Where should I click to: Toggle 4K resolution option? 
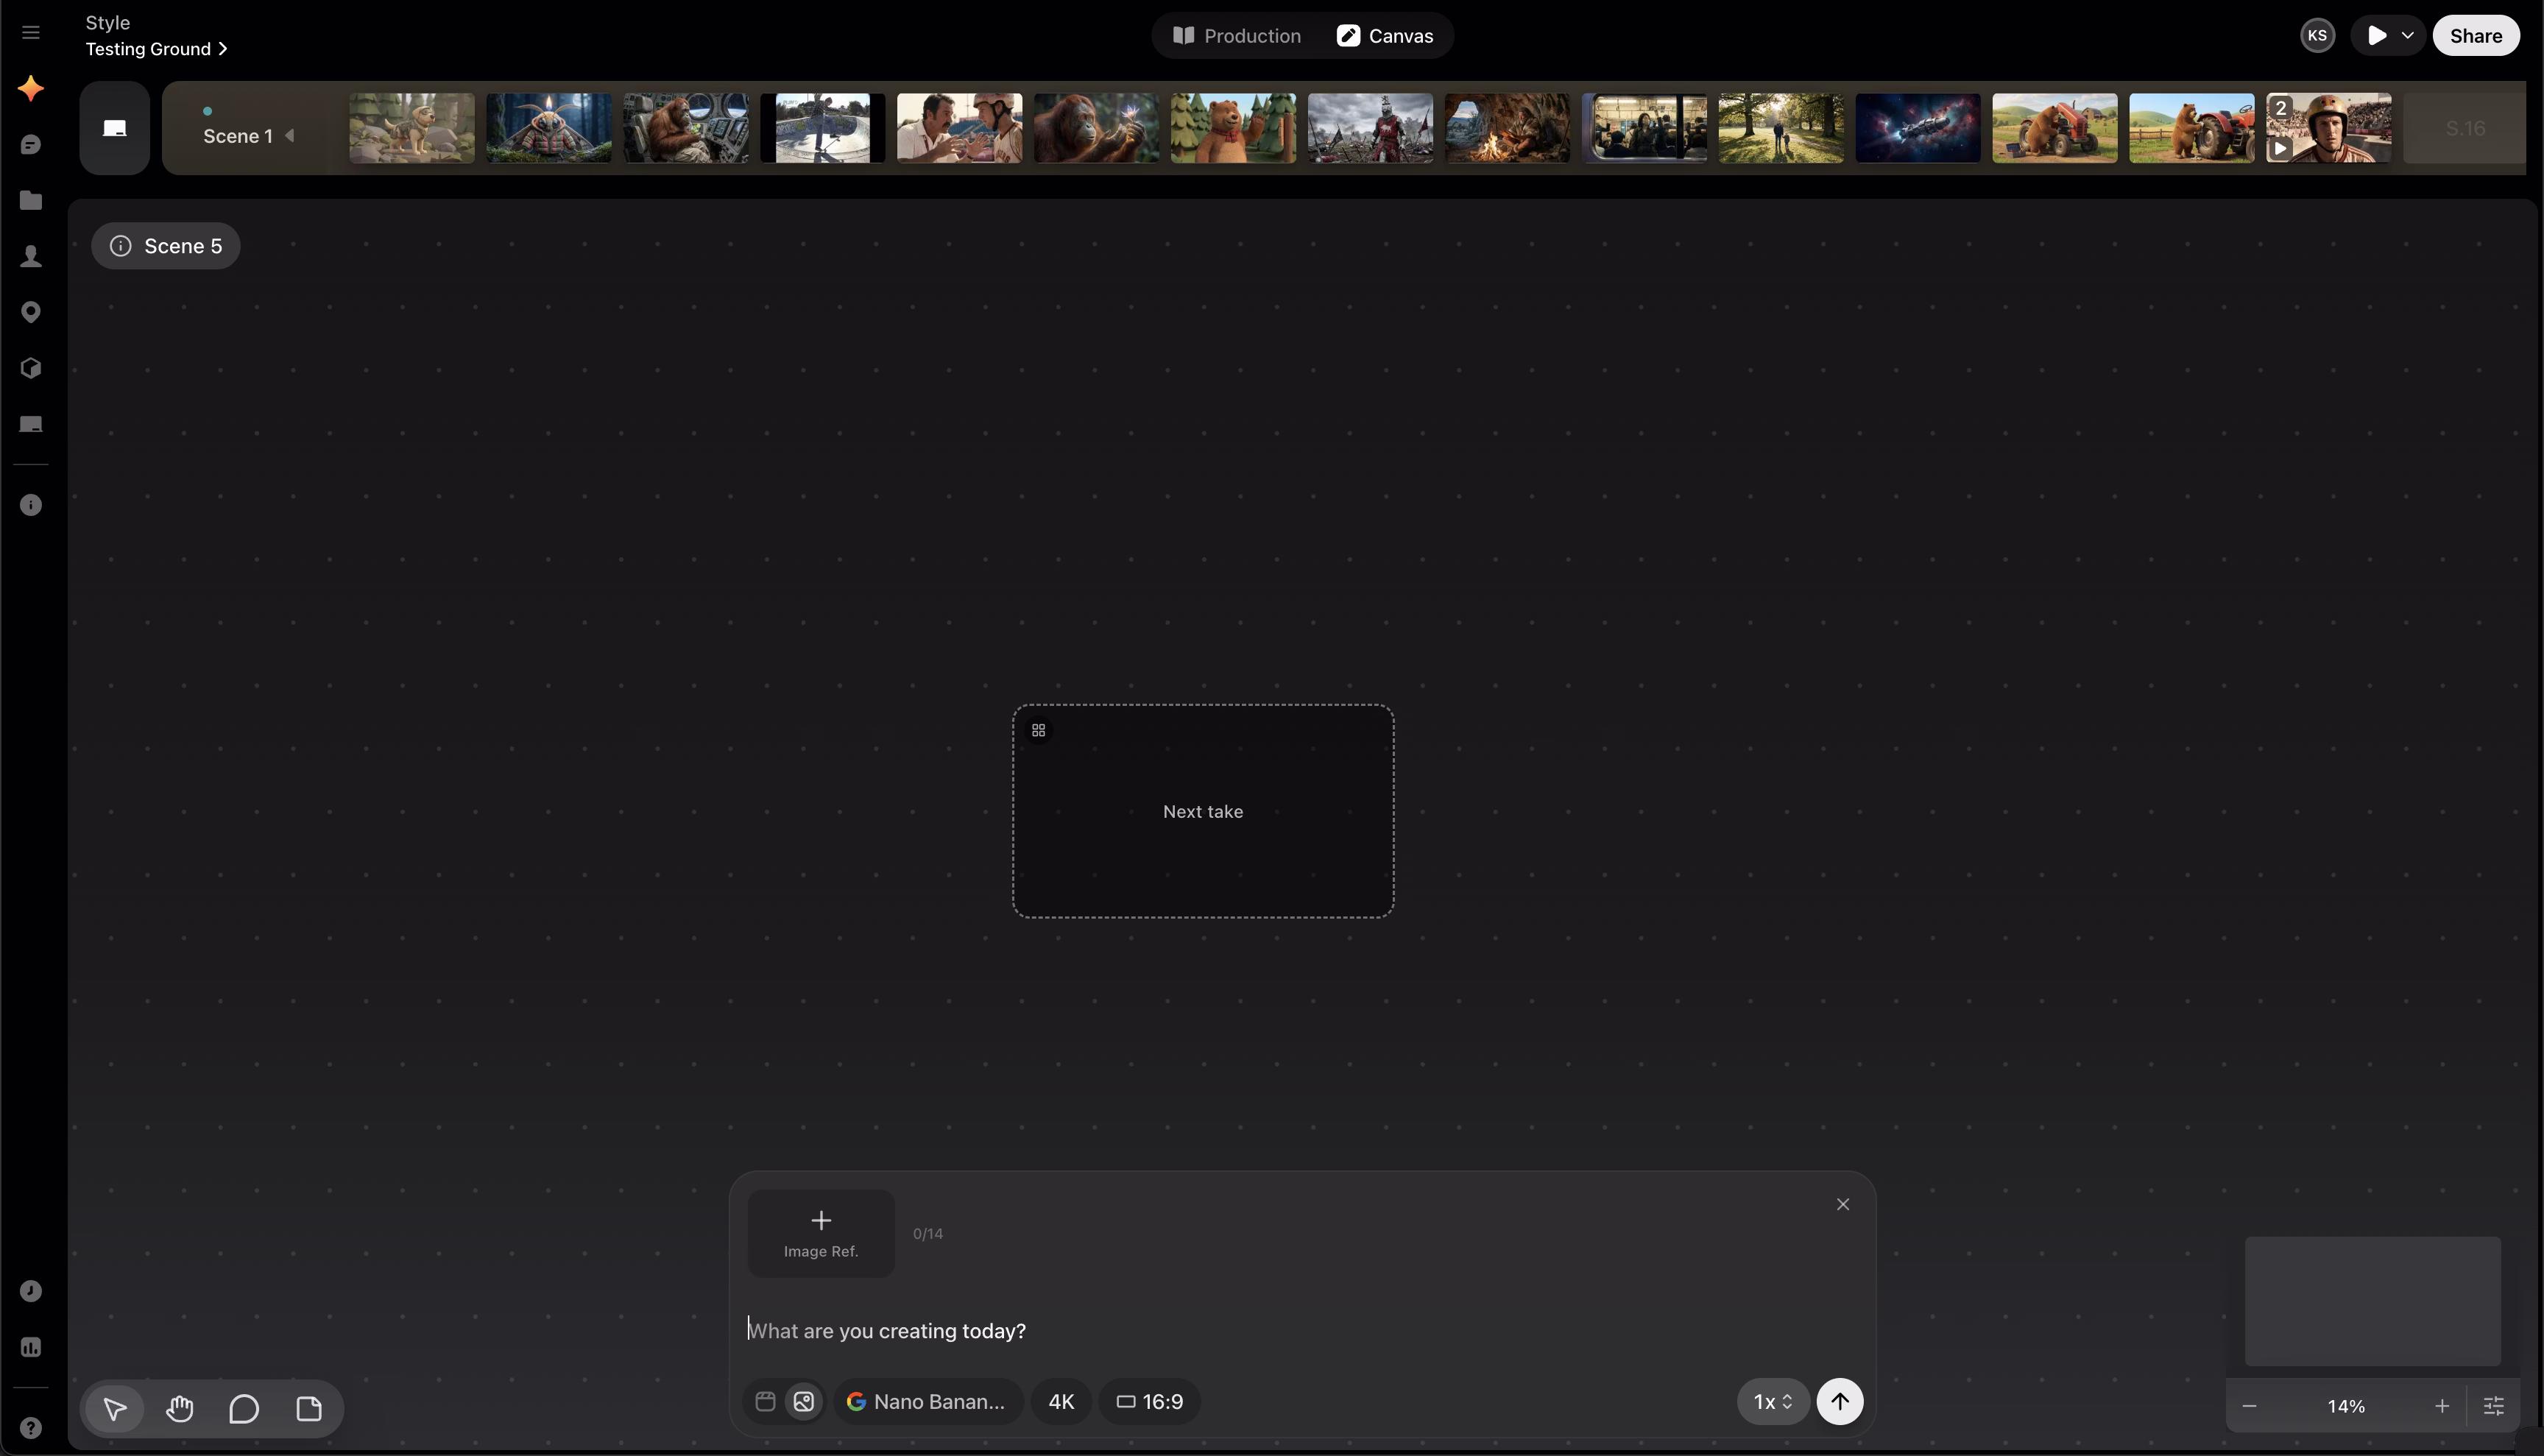point(1061,1401)
